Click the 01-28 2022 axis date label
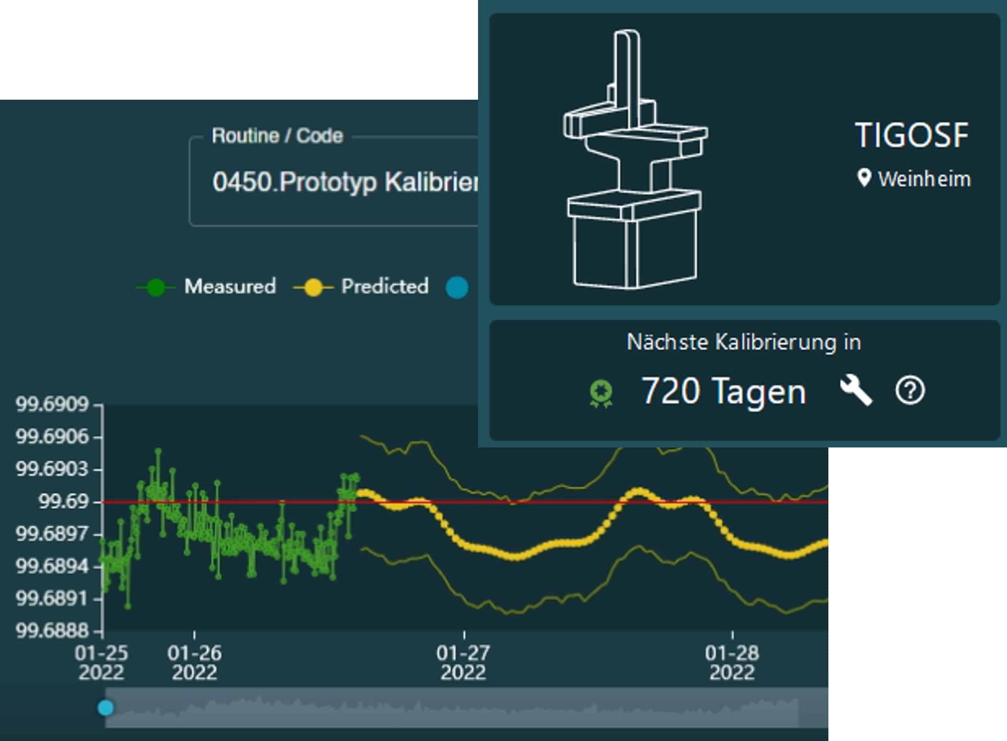This screenshot has height=741, width=1007. click(732, 662)
